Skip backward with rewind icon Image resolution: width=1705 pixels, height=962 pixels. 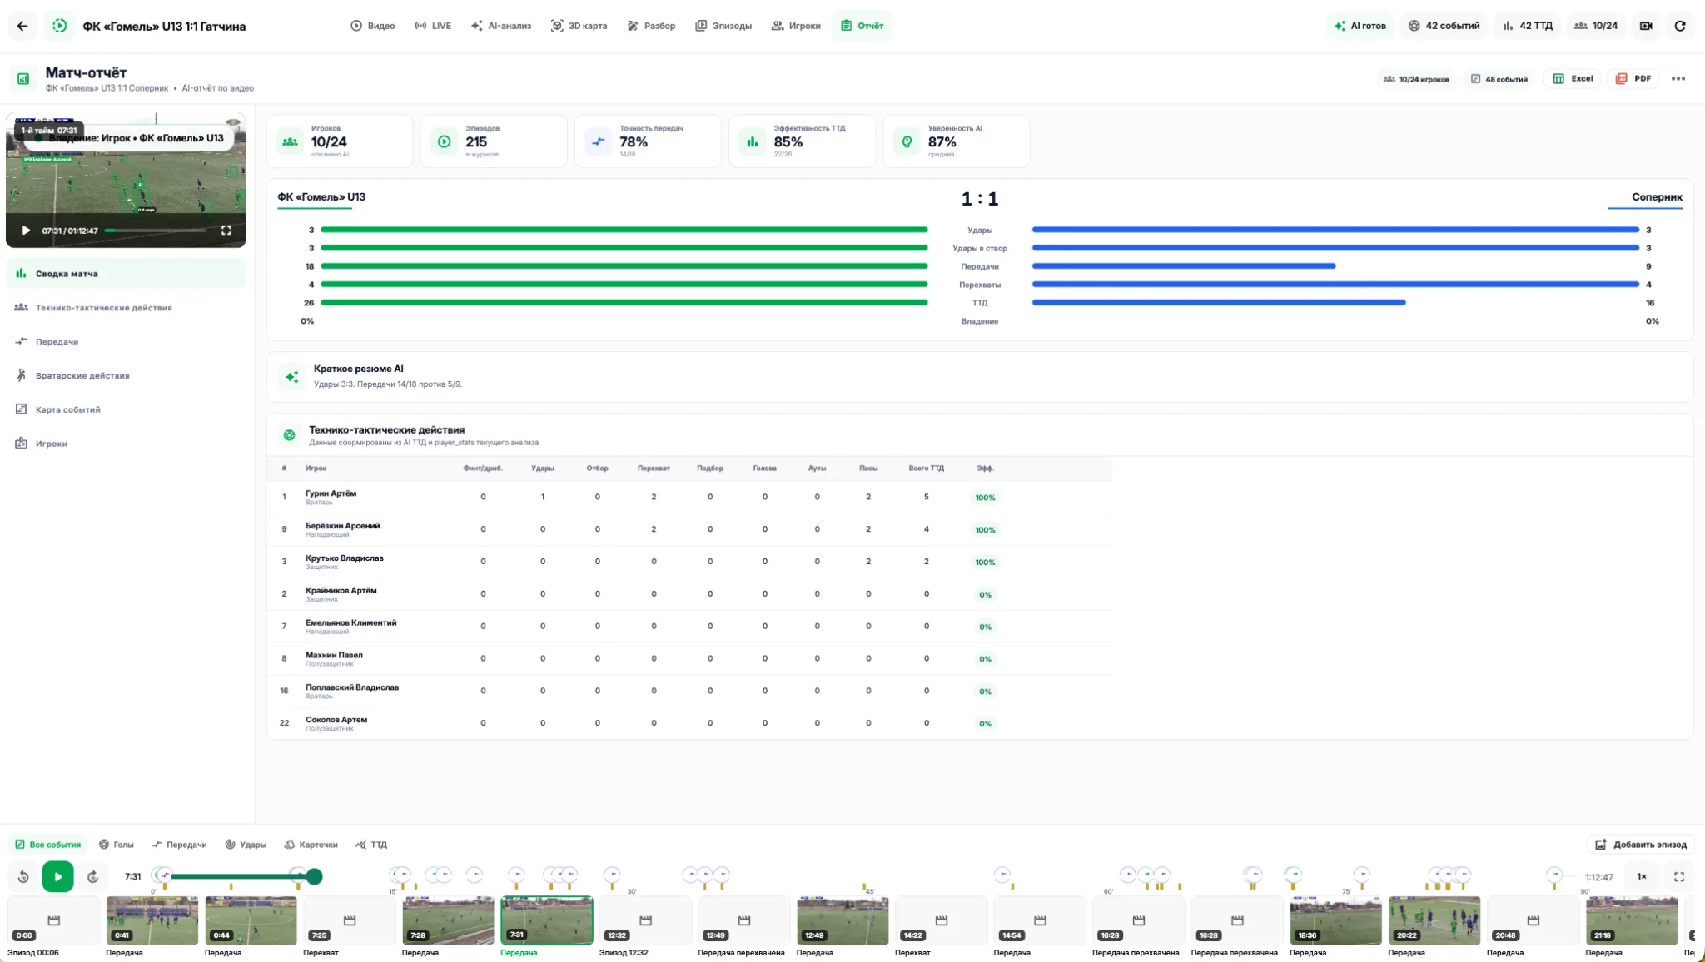click(x=23, y=877)
